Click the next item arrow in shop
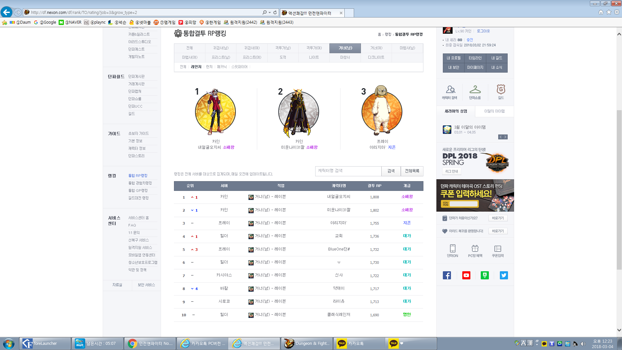 coord(505,137)
